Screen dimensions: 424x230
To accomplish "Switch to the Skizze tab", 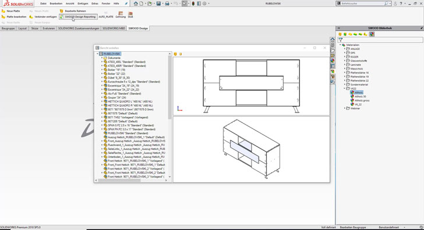I will 34,28.
